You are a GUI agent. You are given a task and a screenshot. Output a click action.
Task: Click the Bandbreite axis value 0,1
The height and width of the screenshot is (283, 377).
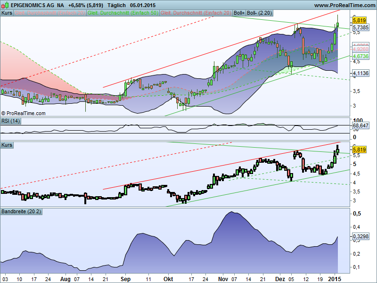[357, 267]
